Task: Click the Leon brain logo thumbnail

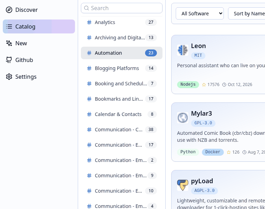Action: coord(183,50)
